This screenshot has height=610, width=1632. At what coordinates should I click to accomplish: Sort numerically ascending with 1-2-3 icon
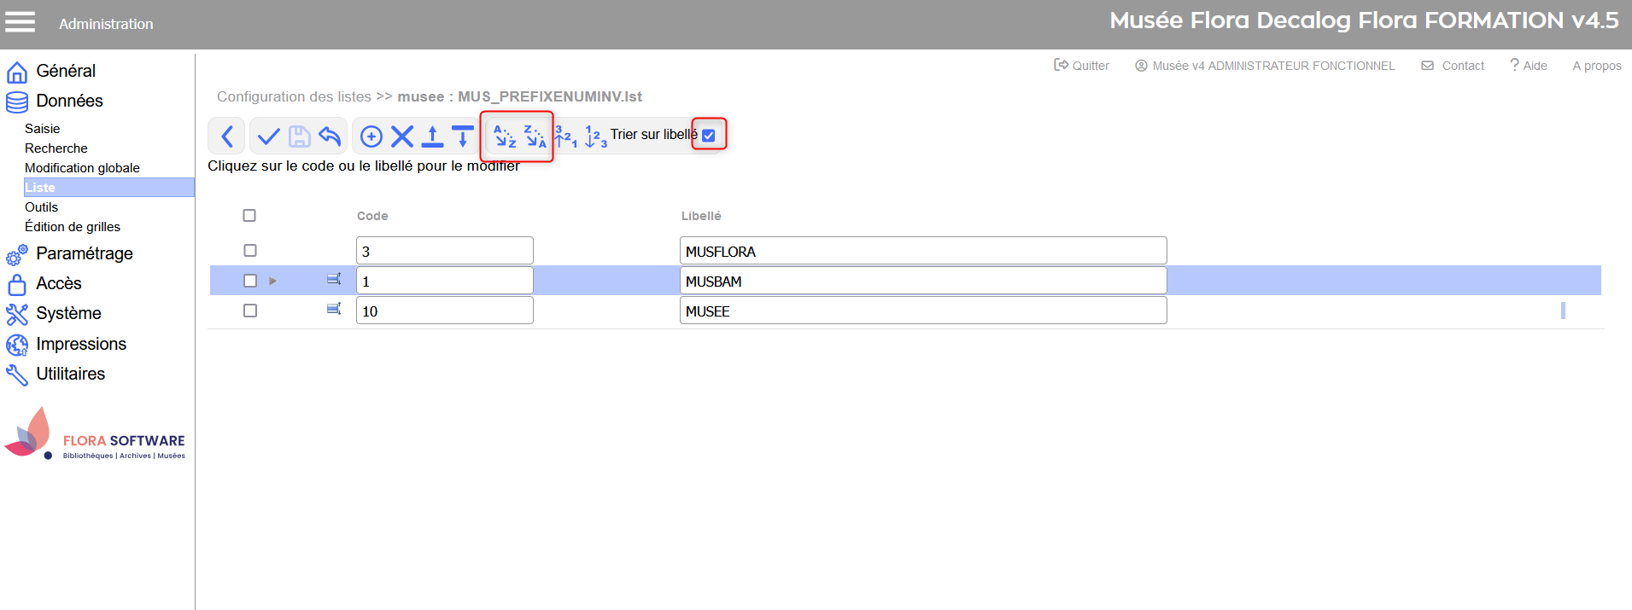[x=595, y=137]
